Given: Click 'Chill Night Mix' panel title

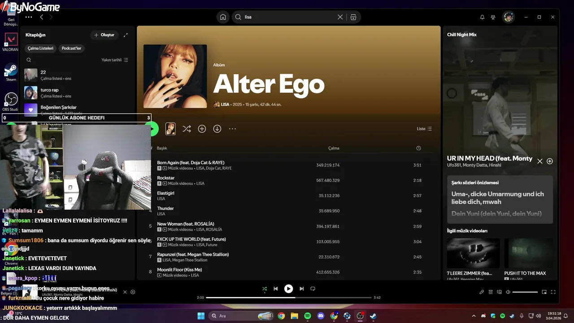Looking at the screenshot, I should pyautogui.click(x=461, y=35).
